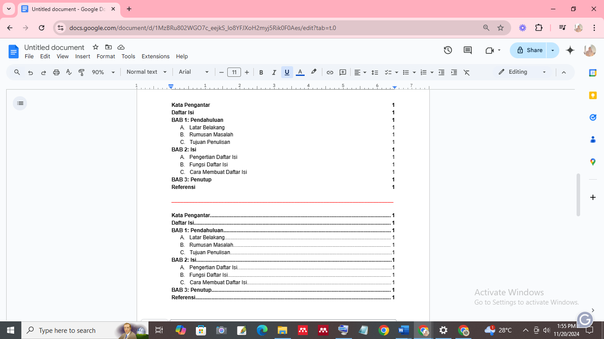Screen dimensions: 604x339
Task: Expand checklist menu options arrow
Action: pyautogui.click(x=397, y=72)
